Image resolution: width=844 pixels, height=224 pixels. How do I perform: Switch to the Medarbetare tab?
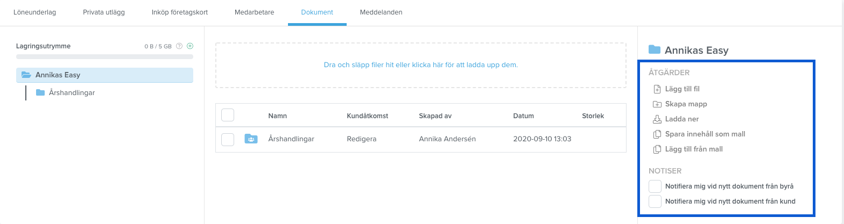[255, 12]
